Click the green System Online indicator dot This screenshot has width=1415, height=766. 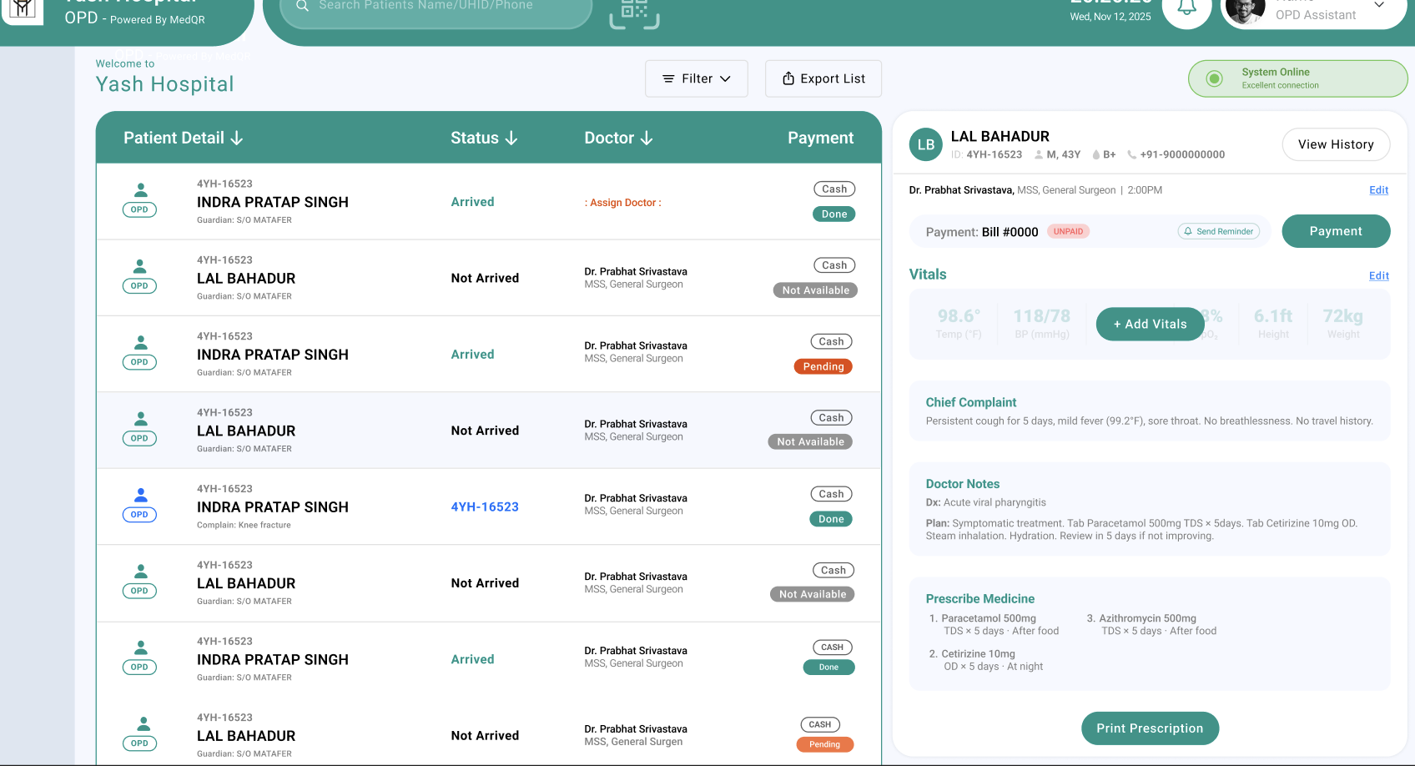point(1215,78)
